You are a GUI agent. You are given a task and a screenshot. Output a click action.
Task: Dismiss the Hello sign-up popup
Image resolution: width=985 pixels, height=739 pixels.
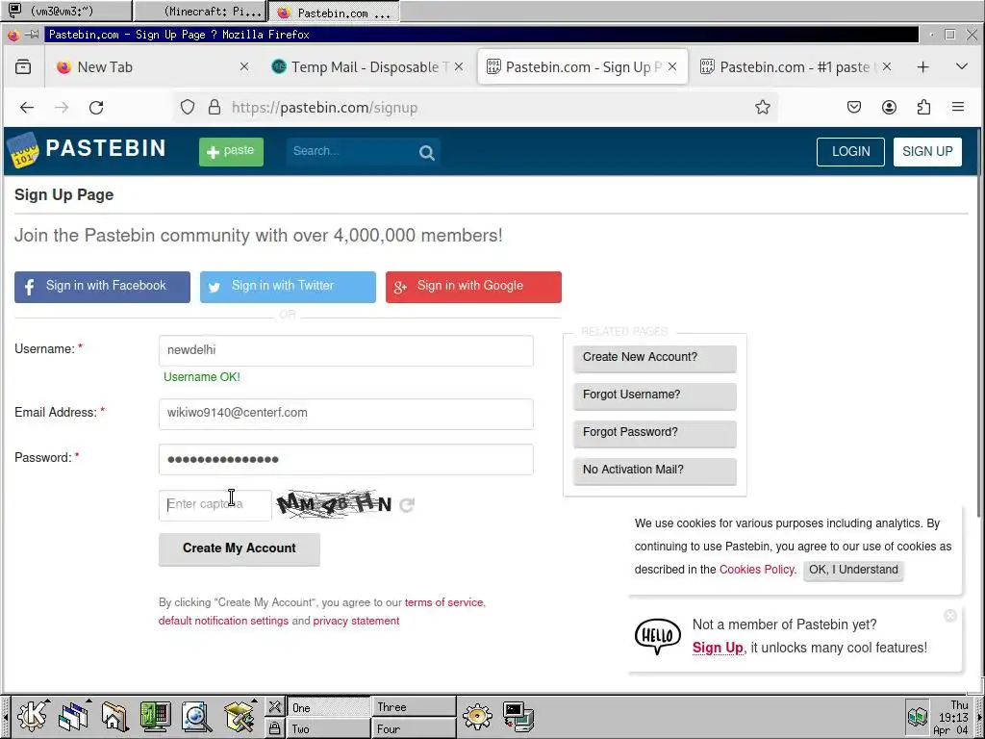[950, 616]
